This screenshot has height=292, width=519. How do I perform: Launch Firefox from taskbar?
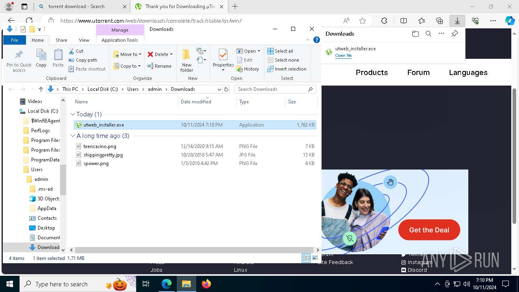206,284
